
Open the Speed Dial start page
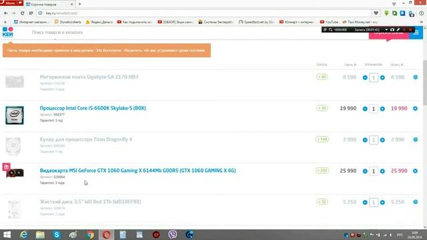[31, 13]
